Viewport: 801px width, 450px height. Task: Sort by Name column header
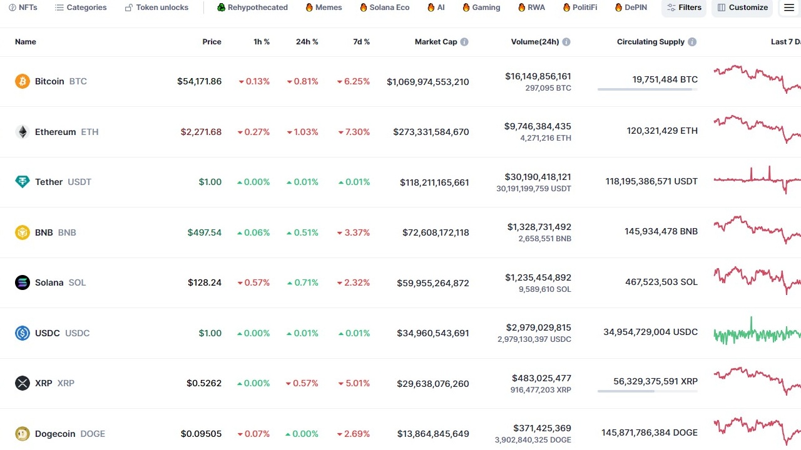[26, 42]
